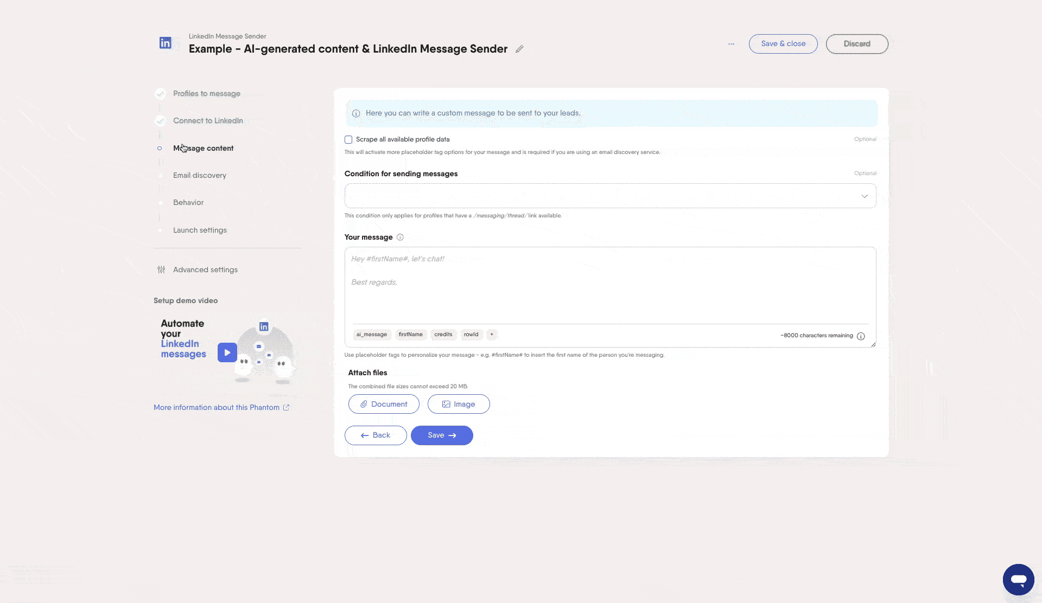Open the Launch settings step
This screenshot has height=603, width=1042.
click(x=200, y=230)
